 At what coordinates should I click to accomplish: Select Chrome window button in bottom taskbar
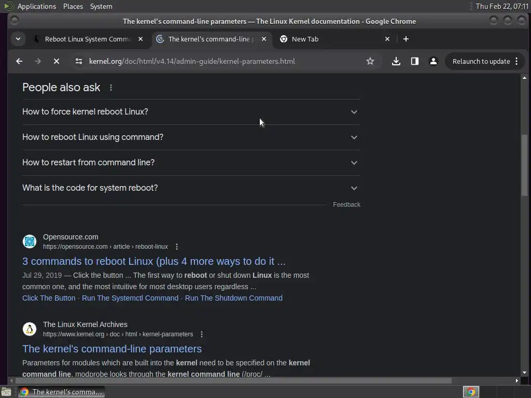(61, 392)
